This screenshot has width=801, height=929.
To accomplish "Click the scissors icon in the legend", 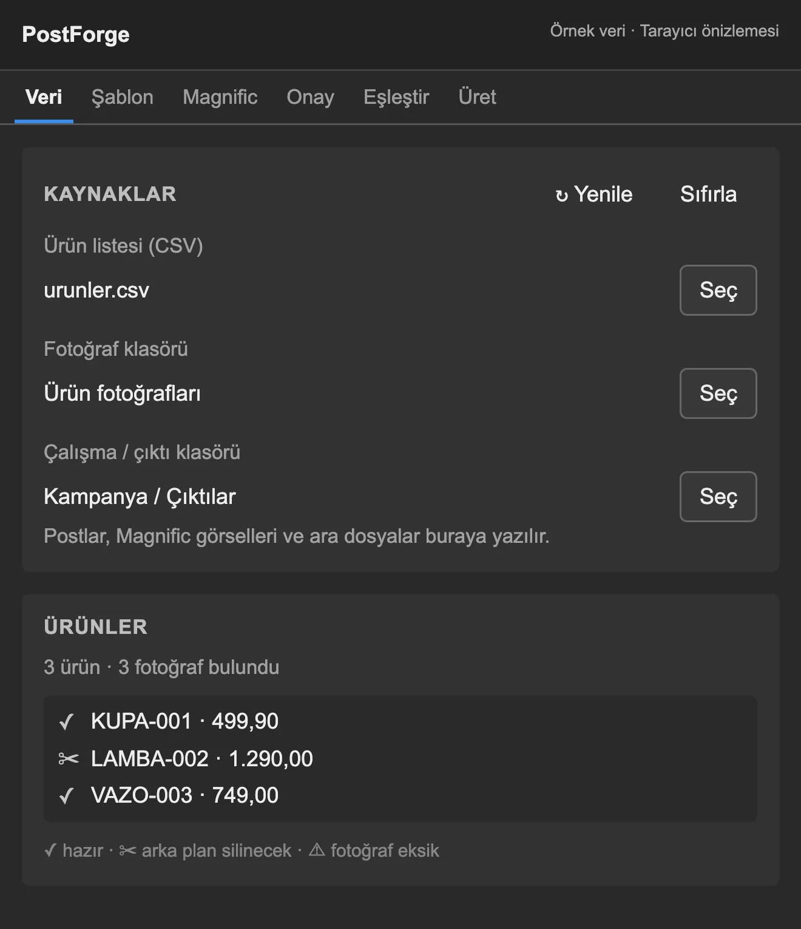I will (127, 851).
